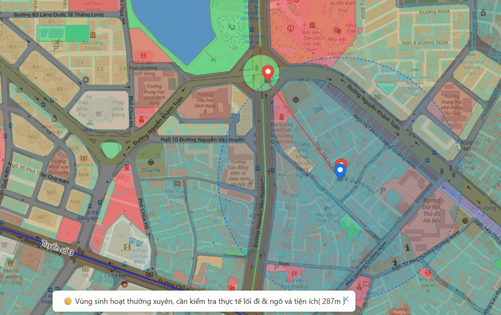Click the small green roundabout island
Screen dimensions: 501x315
coord(111,150)
